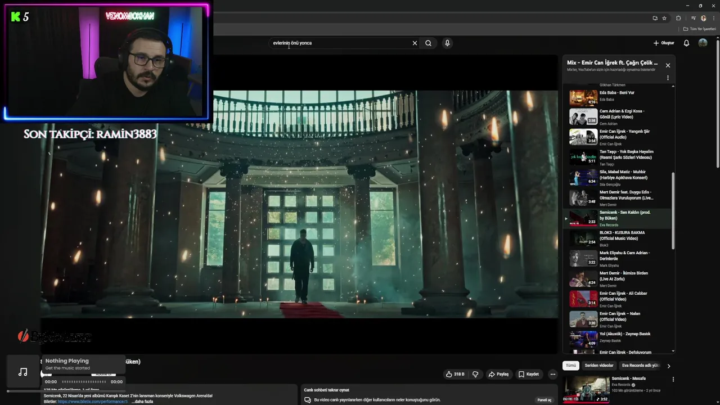Screen dimensions: 720x405
Task: Click the main video player area
Action: point(299,204)
